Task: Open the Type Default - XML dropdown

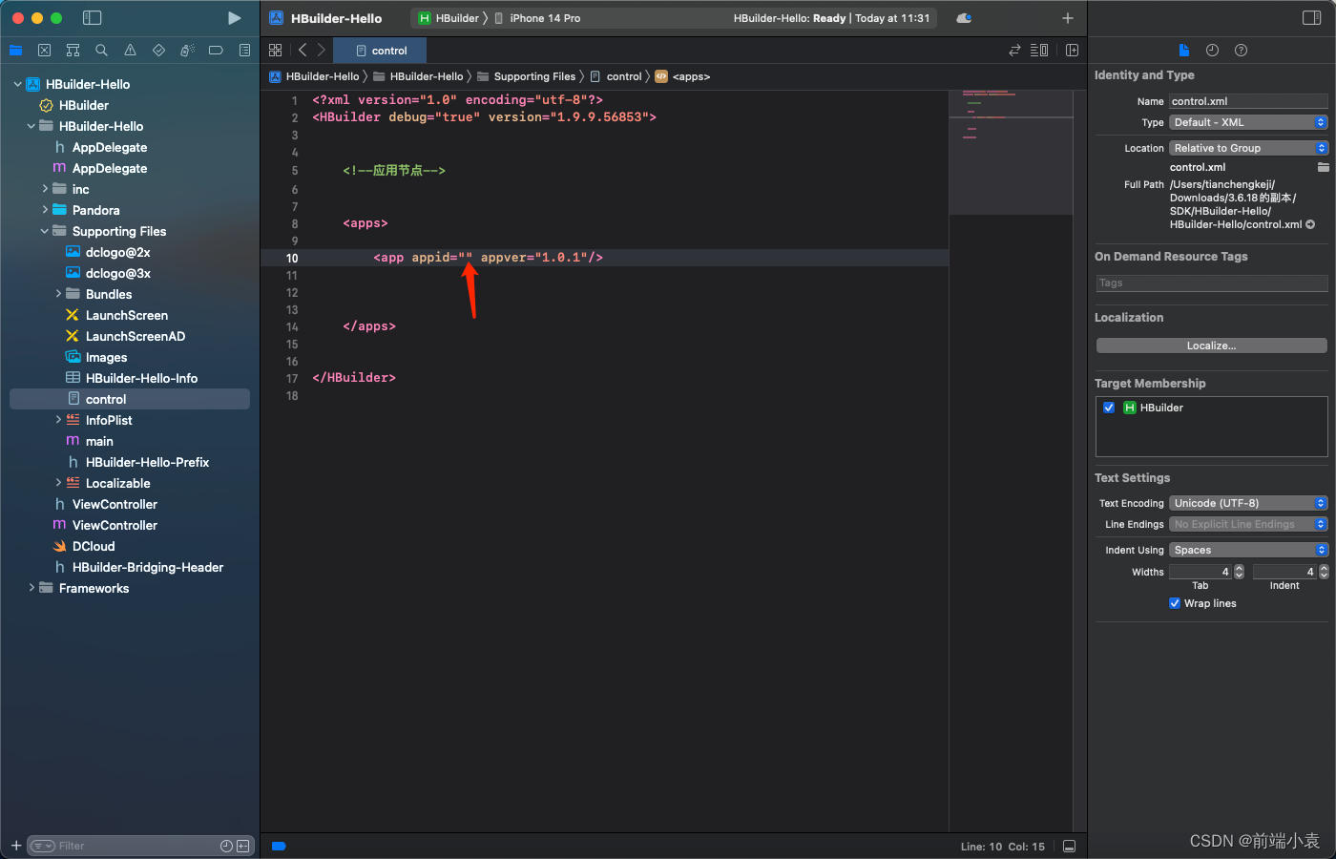Action: tap(1248, 122)
